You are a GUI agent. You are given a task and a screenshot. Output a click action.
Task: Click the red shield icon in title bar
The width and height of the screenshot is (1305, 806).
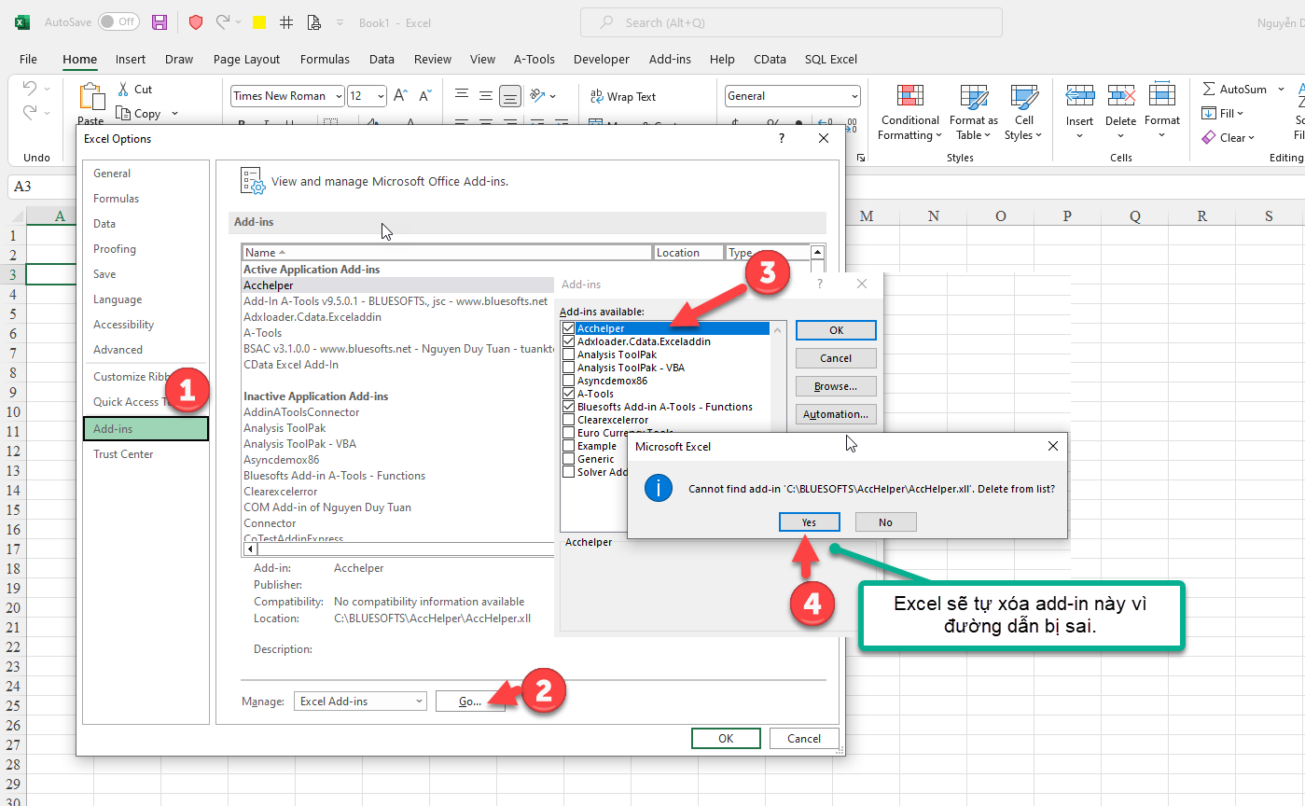coord(196,22)
